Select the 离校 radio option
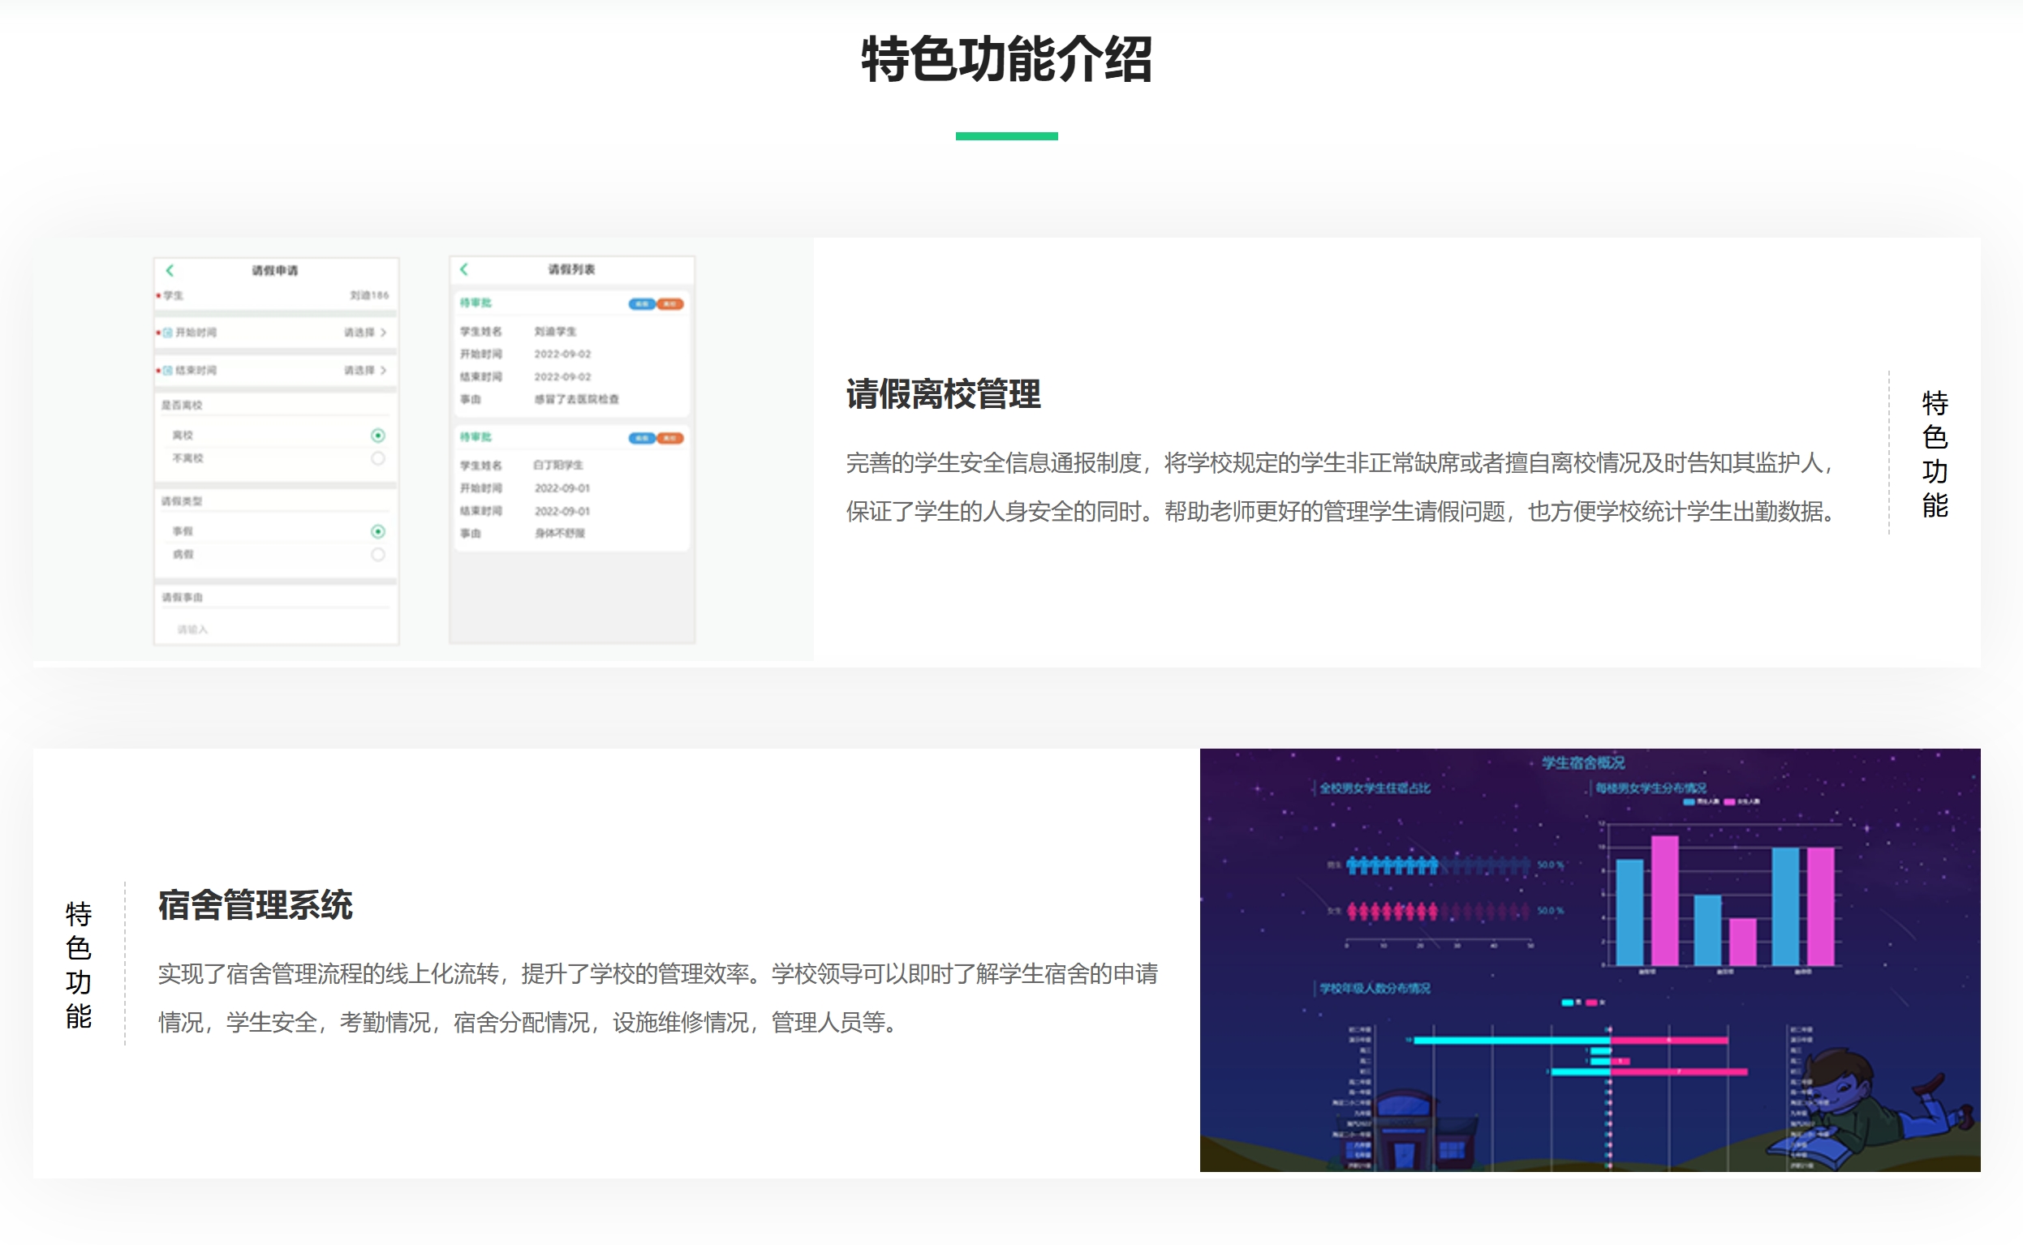Image resolution: width=2023 pixels, height=1245 pixels. tap(377, 435)
